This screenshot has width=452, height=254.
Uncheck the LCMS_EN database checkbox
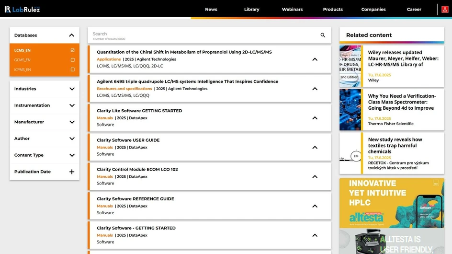tap(72, 50)
